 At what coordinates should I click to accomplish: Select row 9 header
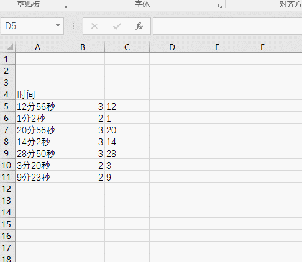click(x=7, y=153)
